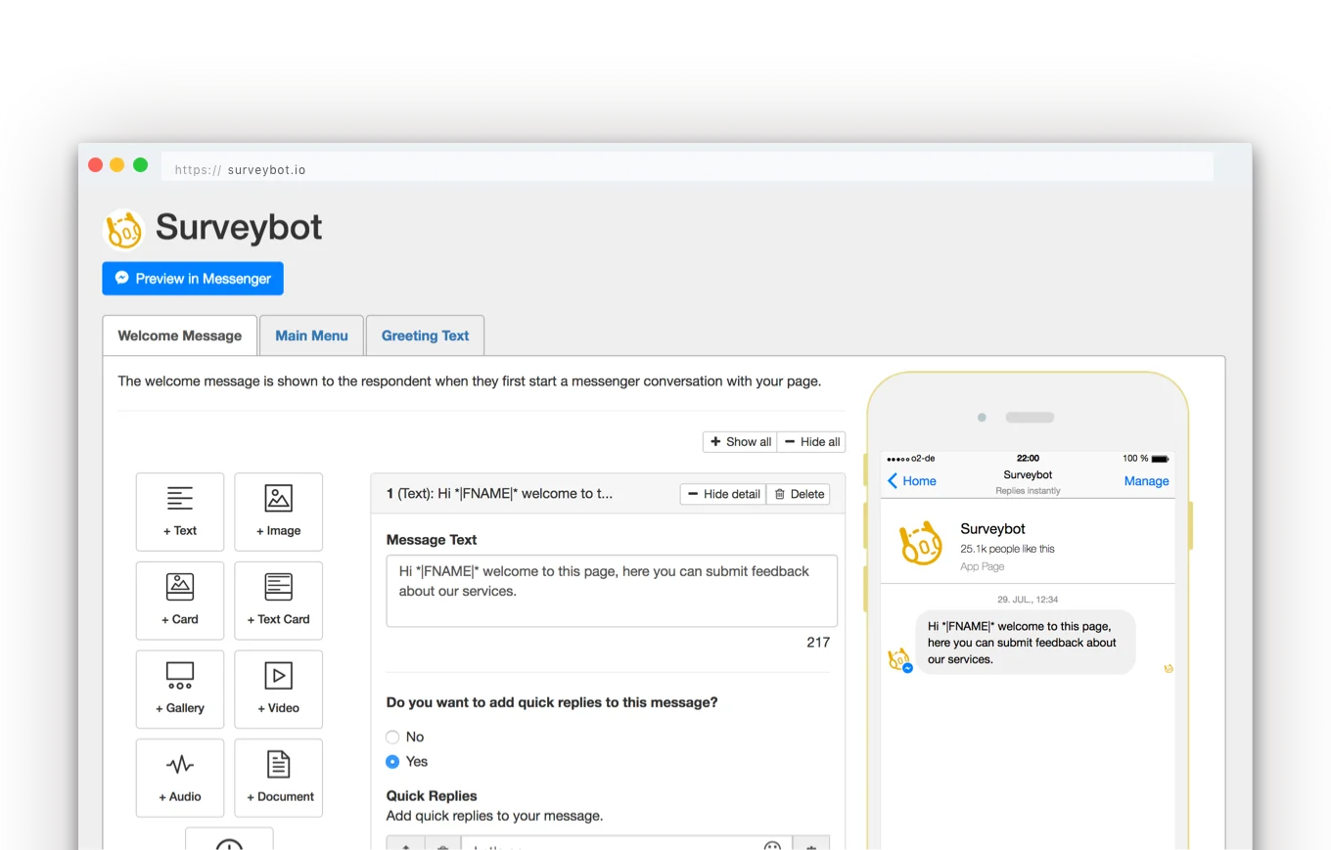Screen dimensions: 1331x850
Task: Add a Text Card to the message
Action: pos(278,600)
